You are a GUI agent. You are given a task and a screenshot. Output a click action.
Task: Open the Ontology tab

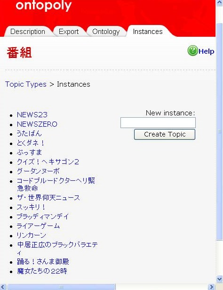106,32
